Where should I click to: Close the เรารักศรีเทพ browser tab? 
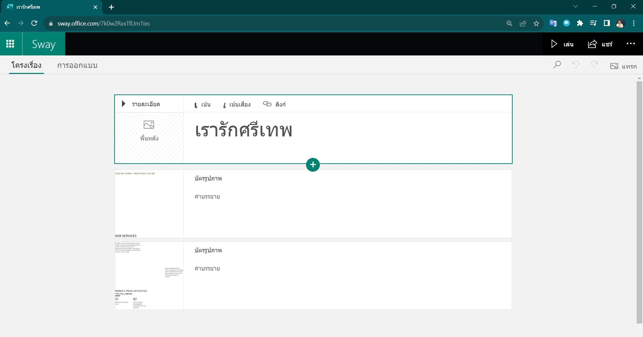95,7
